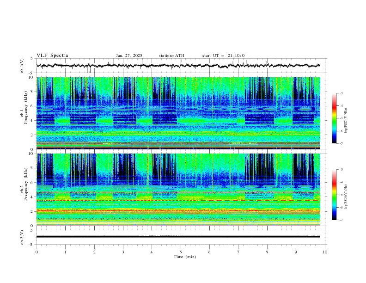Click the ch.3 flat black voltage trace

178,237
